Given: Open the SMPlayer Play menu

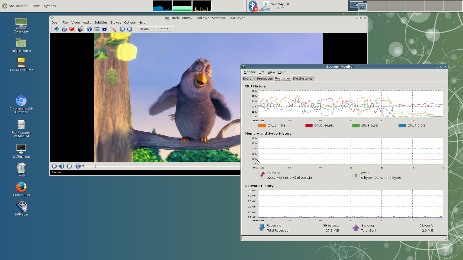Looking at the screenshot, I should 65,23.
